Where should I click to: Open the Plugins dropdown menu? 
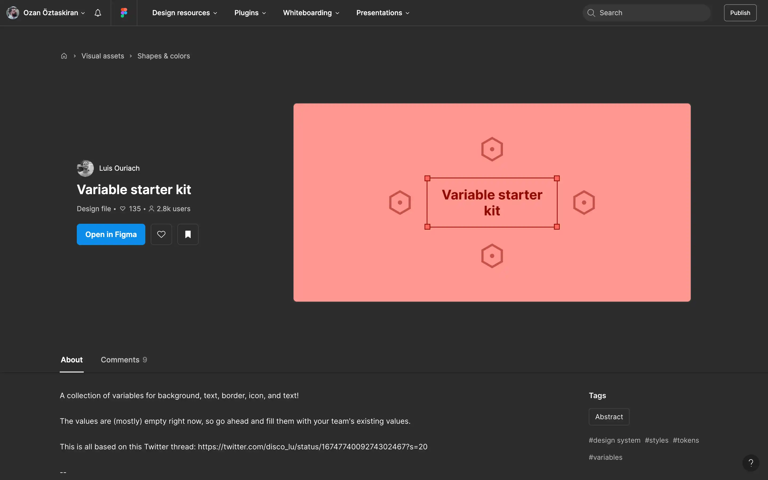coord(250,13)
